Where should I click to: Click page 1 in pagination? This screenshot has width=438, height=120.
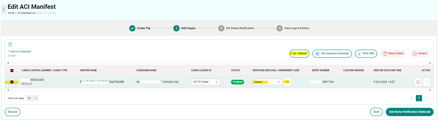tap(419, 98)
